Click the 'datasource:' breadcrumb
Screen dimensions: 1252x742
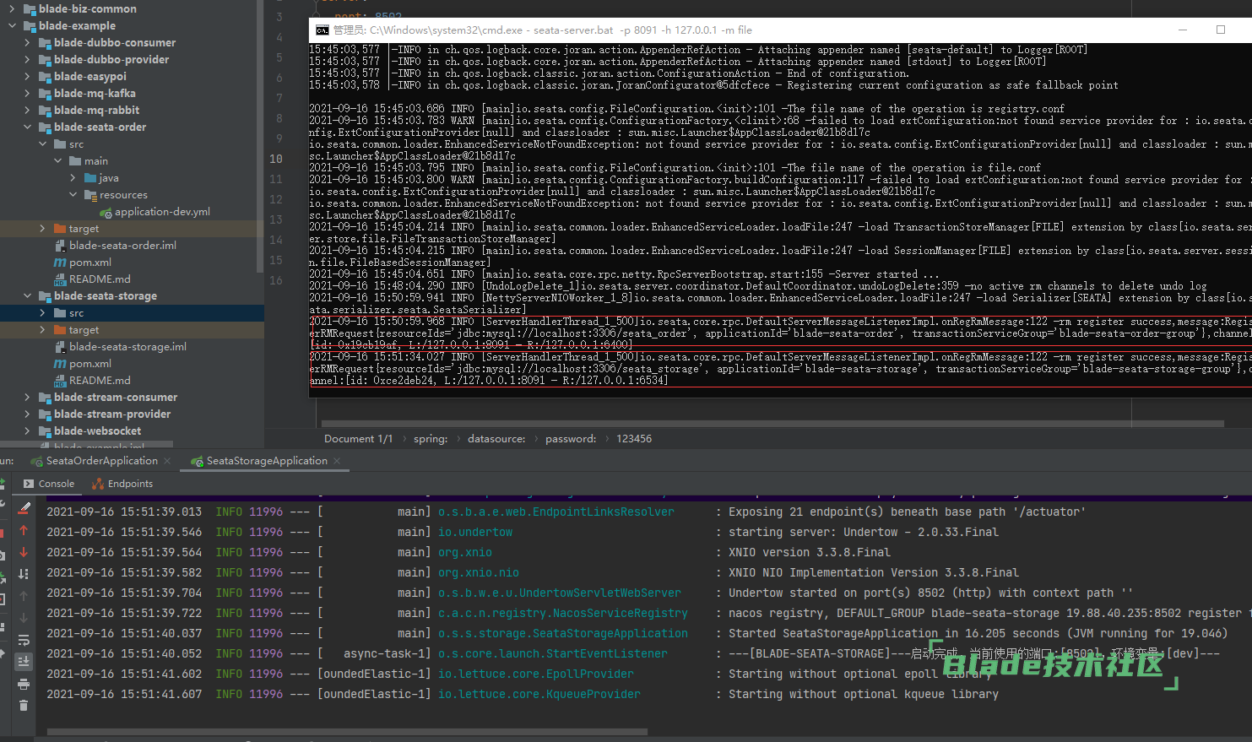[496, 439]
